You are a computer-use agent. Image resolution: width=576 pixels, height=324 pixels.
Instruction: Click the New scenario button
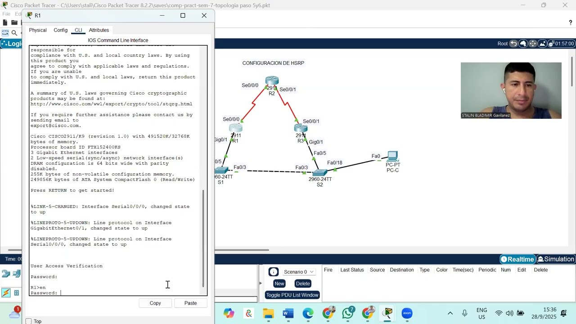click(x=279, y=283)
